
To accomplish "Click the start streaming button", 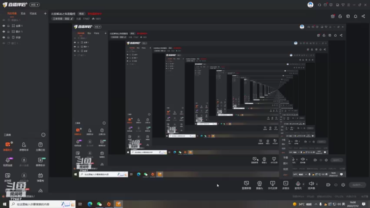I will 357,185.
